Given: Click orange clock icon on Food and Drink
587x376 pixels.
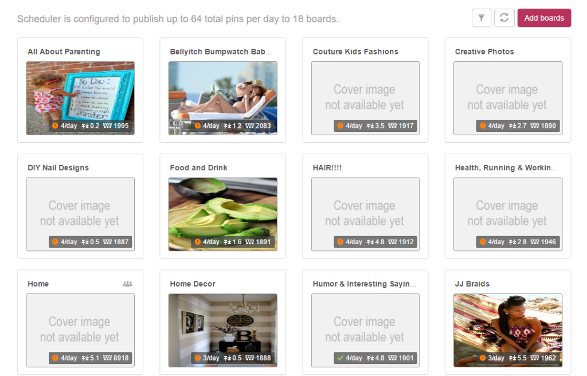Looking at the screenshot, I should 198,242.
